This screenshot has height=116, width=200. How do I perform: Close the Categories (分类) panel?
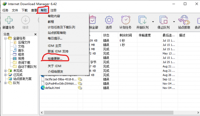(36, 34)
